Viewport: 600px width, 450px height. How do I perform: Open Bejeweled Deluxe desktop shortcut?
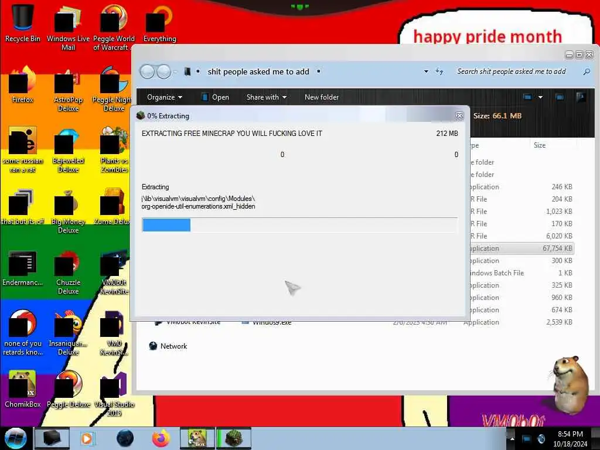coord(68,149)
